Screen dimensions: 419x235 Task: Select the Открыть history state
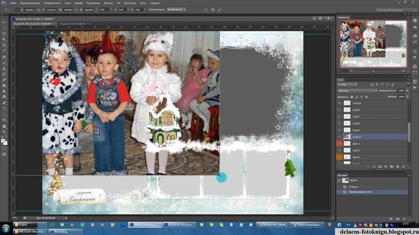click(354, 187)
